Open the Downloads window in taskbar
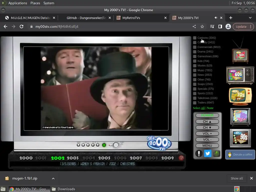 (x=64, y=189)
